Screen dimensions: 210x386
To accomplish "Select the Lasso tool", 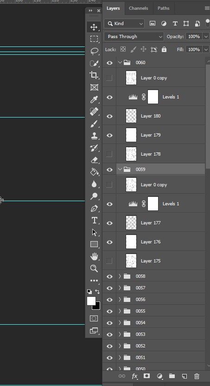I will 94,51.
